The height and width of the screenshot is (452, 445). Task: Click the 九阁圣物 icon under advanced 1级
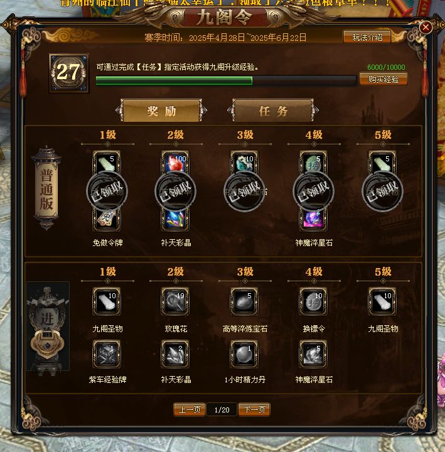(x=107, y=301)
